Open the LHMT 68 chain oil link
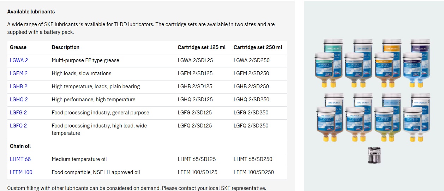 [x=20, y=159]
